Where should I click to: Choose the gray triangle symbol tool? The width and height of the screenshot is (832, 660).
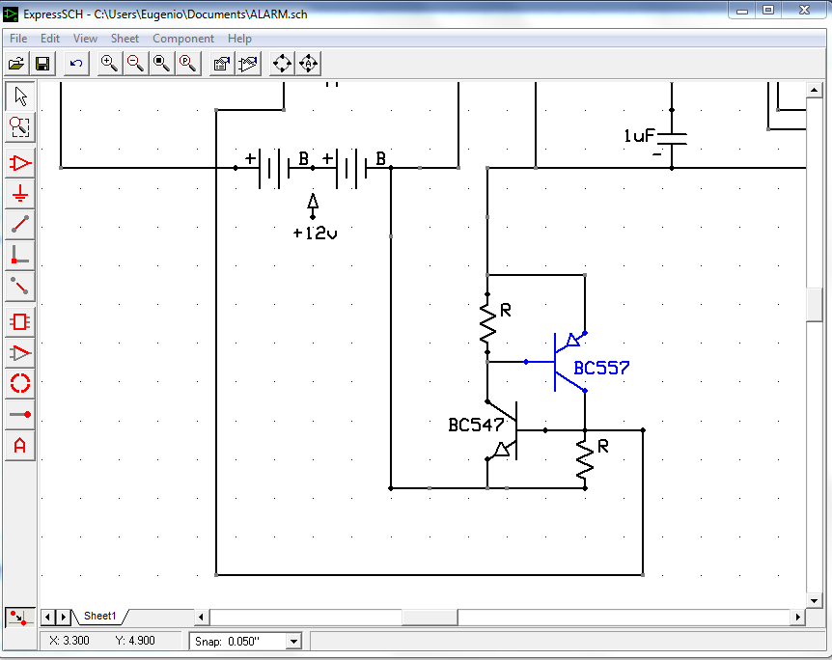coord(20,353)
